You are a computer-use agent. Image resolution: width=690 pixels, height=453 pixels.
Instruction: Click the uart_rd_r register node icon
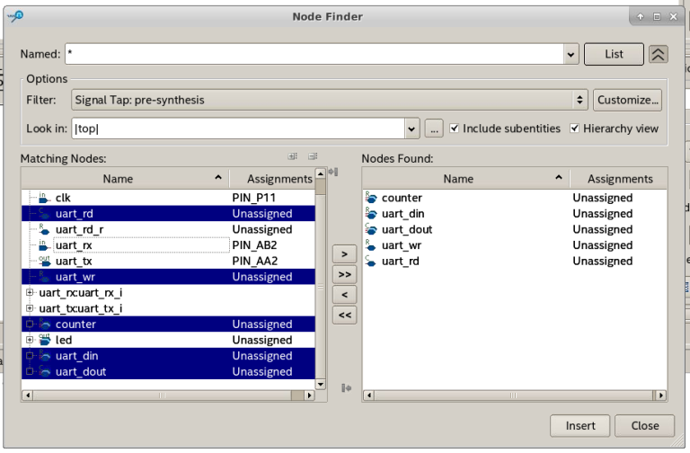[x=44, y=229]
